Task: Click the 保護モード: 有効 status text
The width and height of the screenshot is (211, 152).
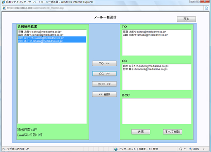Action: click(148, 149)
